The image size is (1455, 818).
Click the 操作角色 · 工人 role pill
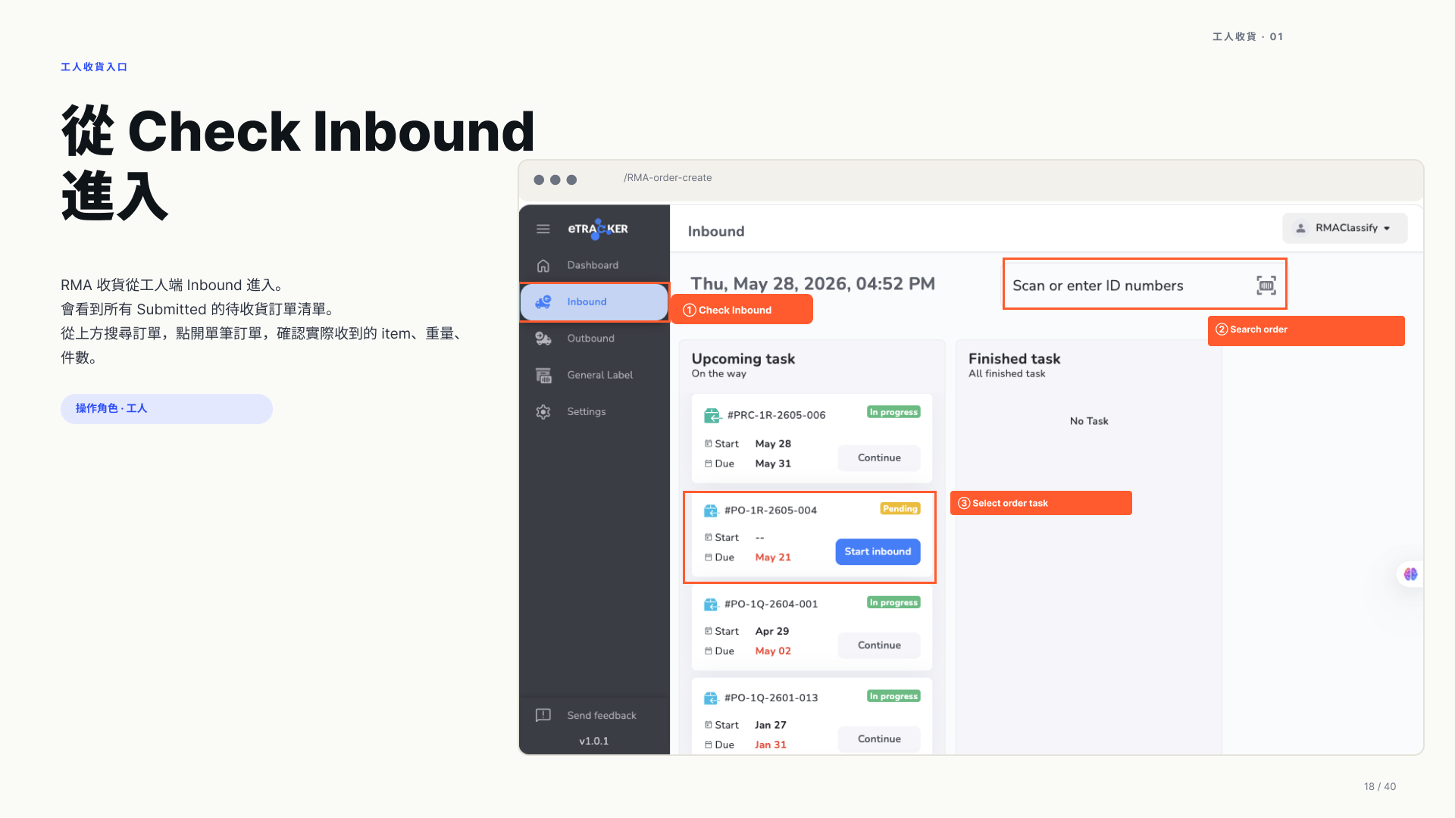tap(167, 409)
